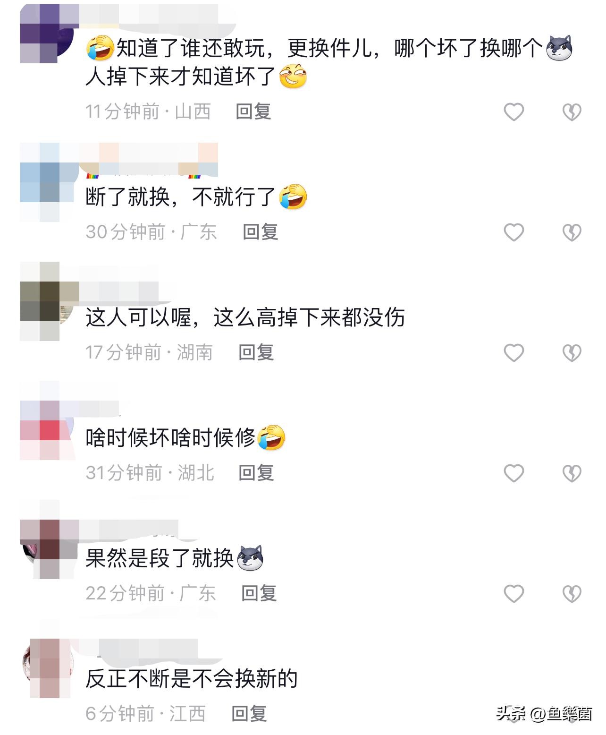Tap 回复 under the Jiangxi comment
The height and width of the screenshot is (735, 606).
coord(249,714)
